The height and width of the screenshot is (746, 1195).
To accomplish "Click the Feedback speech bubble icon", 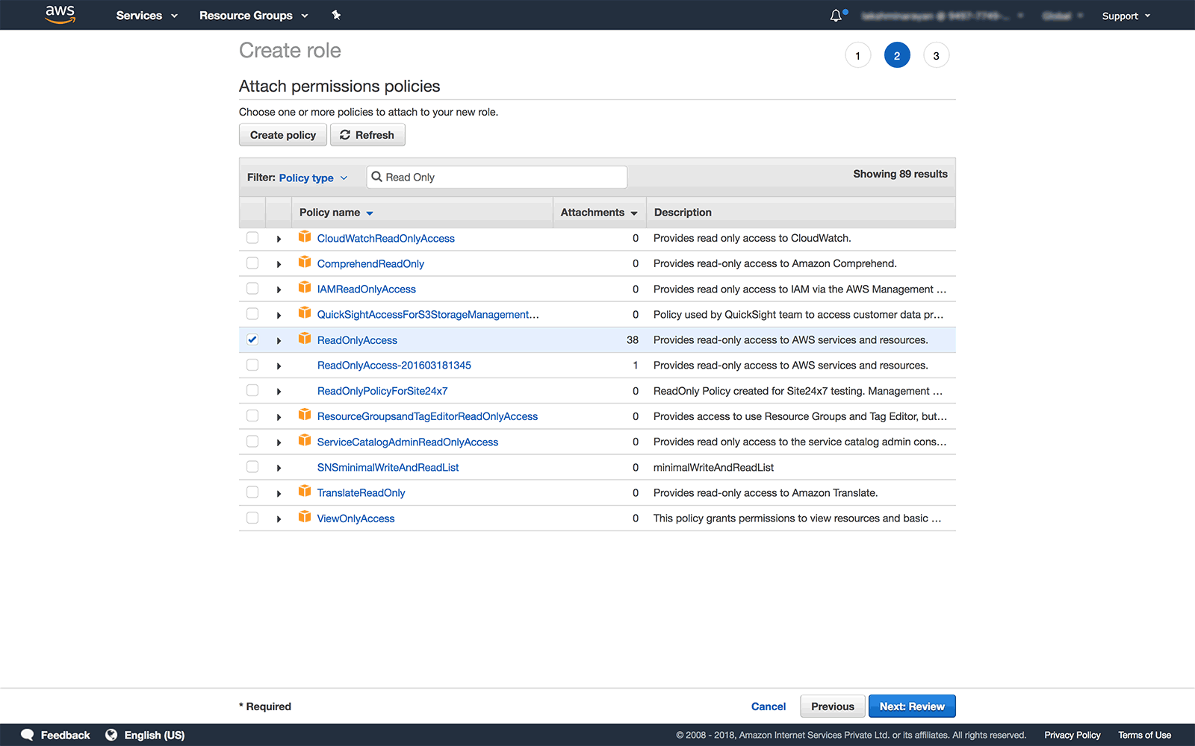I will point(28,735).
